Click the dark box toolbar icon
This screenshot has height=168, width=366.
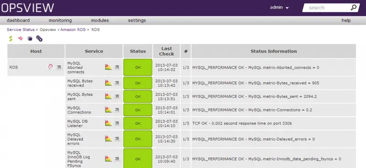point(30,38)
